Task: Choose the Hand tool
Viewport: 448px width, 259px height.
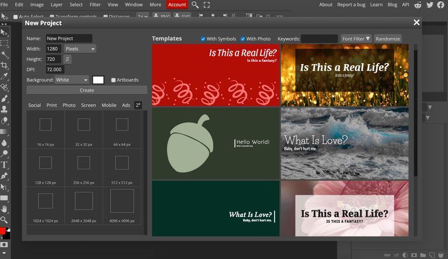Action: [x=4, y=209]
